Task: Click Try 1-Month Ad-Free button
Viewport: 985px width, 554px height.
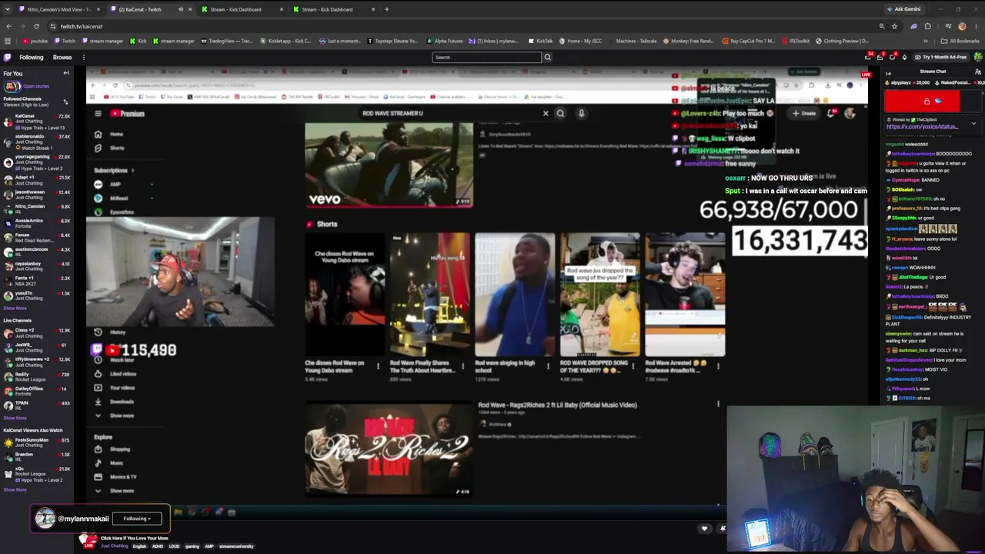Action: tap(940, 57)
